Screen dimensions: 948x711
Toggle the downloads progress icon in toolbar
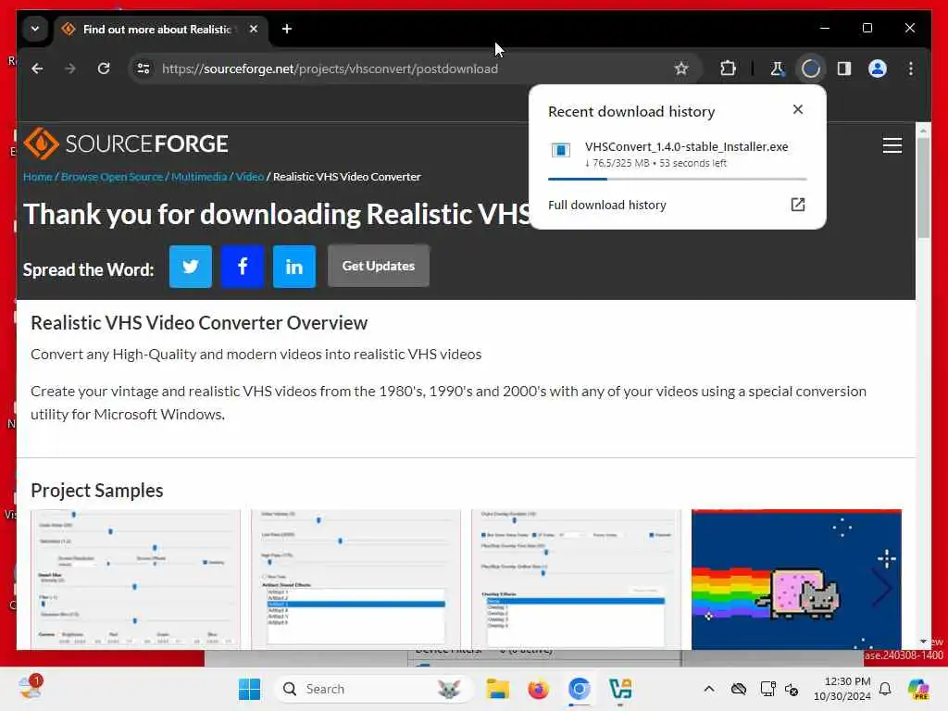click(810, 69)
